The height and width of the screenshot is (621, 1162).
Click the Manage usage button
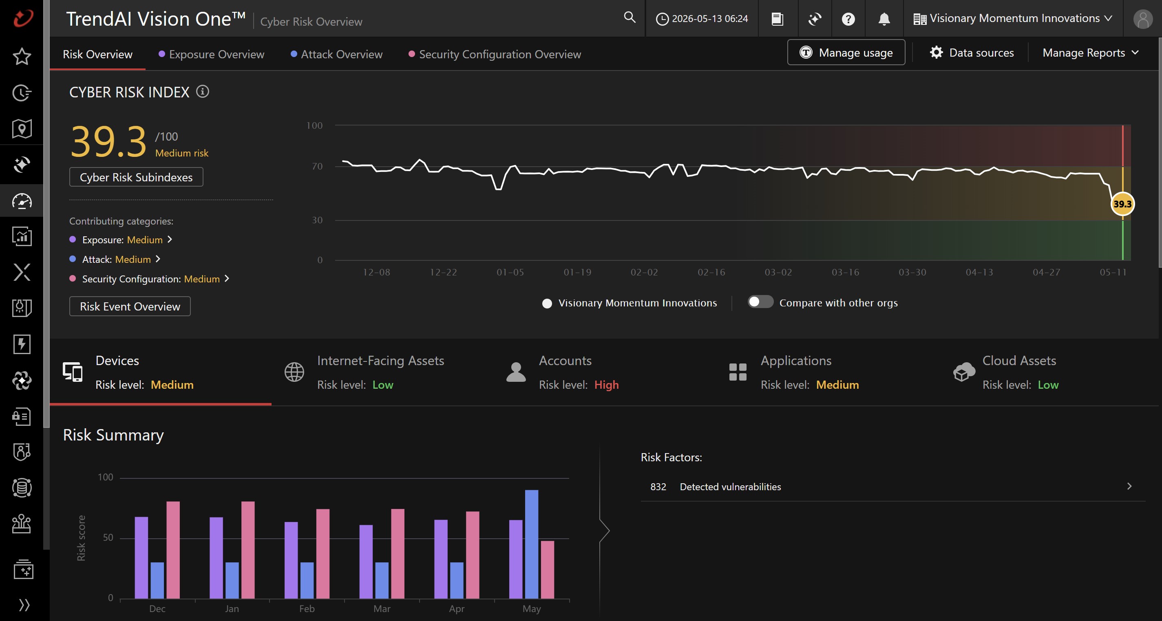[846, 52]
